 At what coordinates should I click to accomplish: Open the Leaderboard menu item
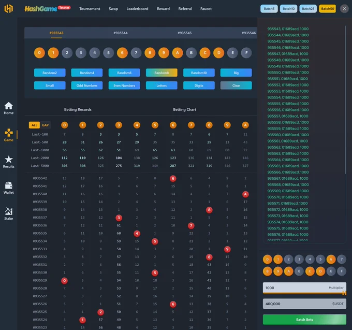137,9
